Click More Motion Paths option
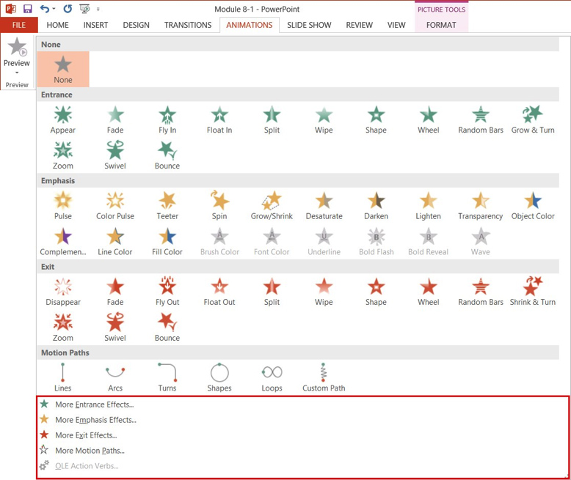 click(x=90, y=451)
